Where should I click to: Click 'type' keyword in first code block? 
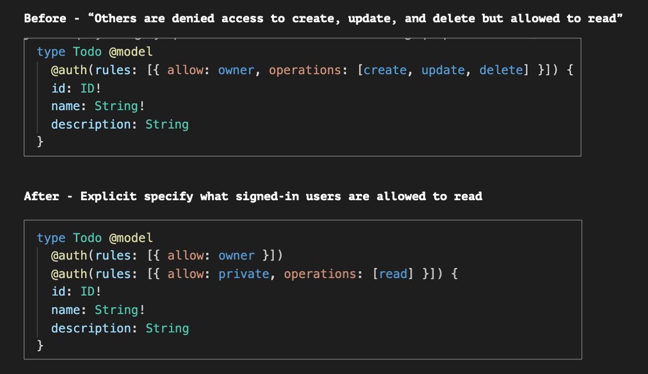tap(51, 52)
